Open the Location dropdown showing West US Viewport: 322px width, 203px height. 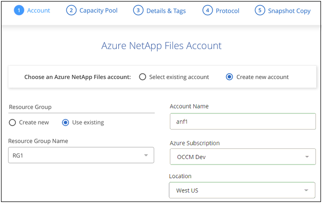pyautogui.click(x=242, y=190)
